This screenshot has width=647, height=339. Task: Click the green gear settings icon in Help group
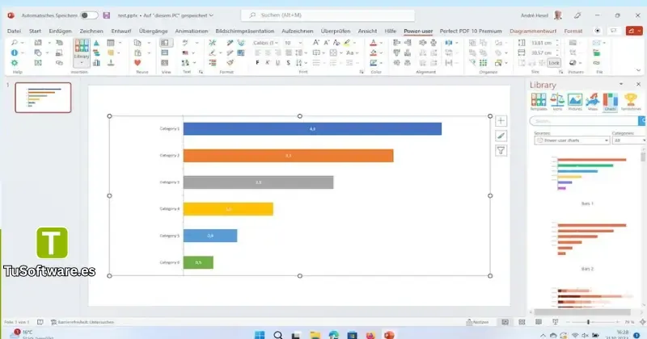coord(15,63)
